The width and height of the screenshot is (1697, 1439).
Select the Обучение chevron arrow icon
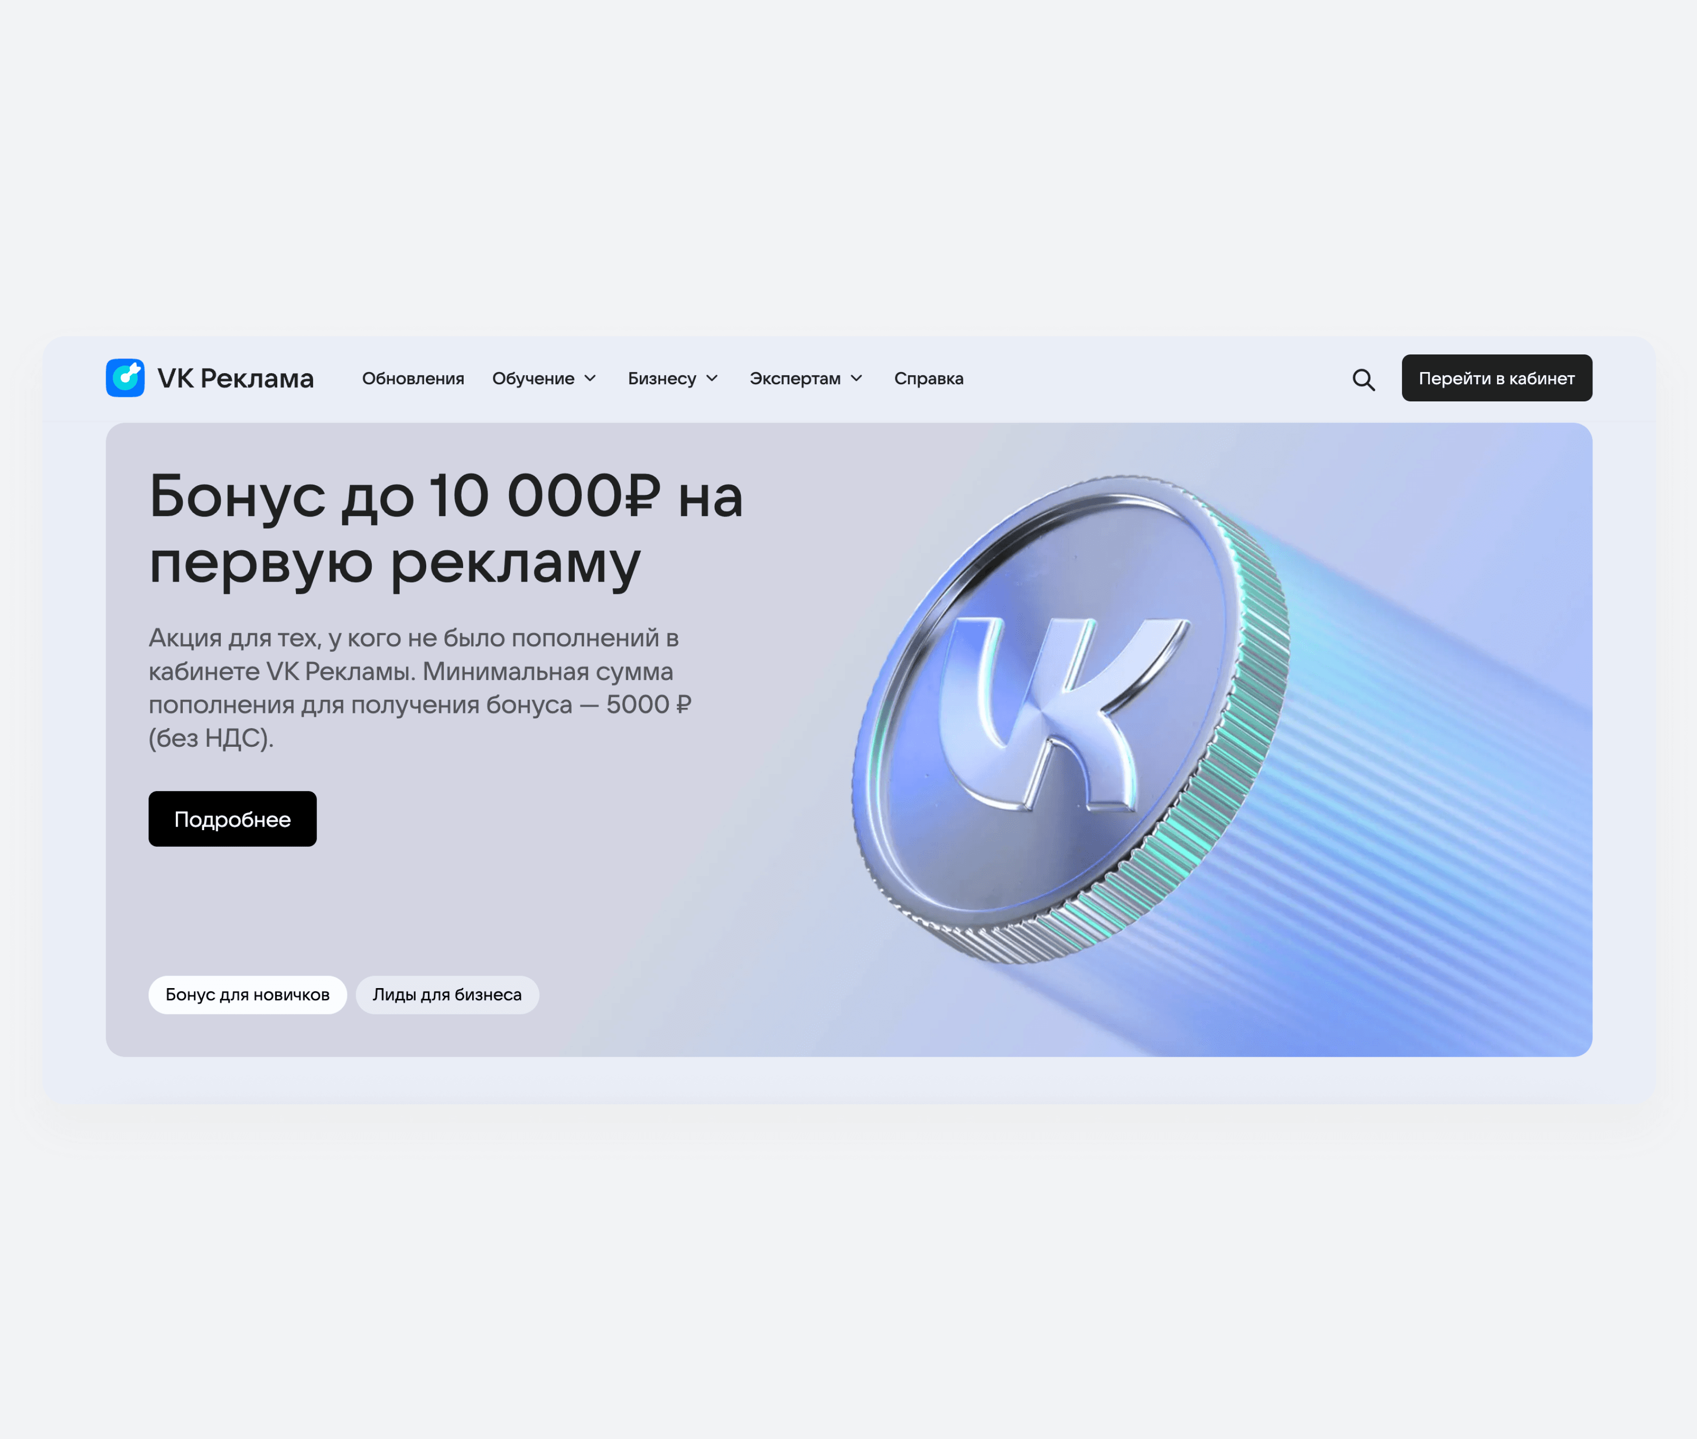[x=590, y=379]
